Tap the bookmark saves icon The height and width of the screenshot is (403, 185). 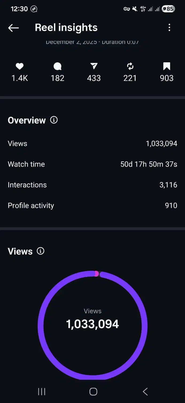tap(167, 66)
